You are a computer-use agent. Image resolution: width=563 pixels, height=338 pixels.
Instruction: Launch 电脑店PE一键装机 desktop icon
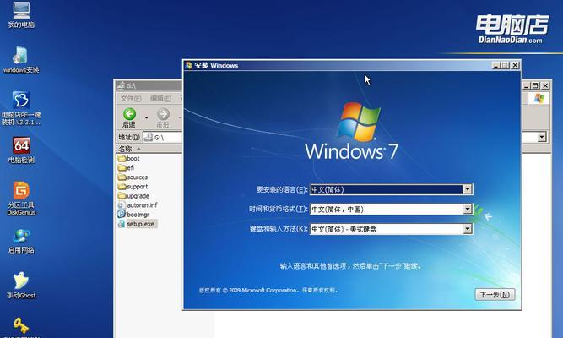pos(21,108)
